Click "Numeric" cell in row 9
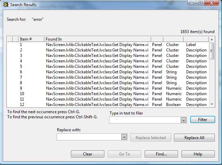This screenshot has height=165, width=222. point(174,88)
